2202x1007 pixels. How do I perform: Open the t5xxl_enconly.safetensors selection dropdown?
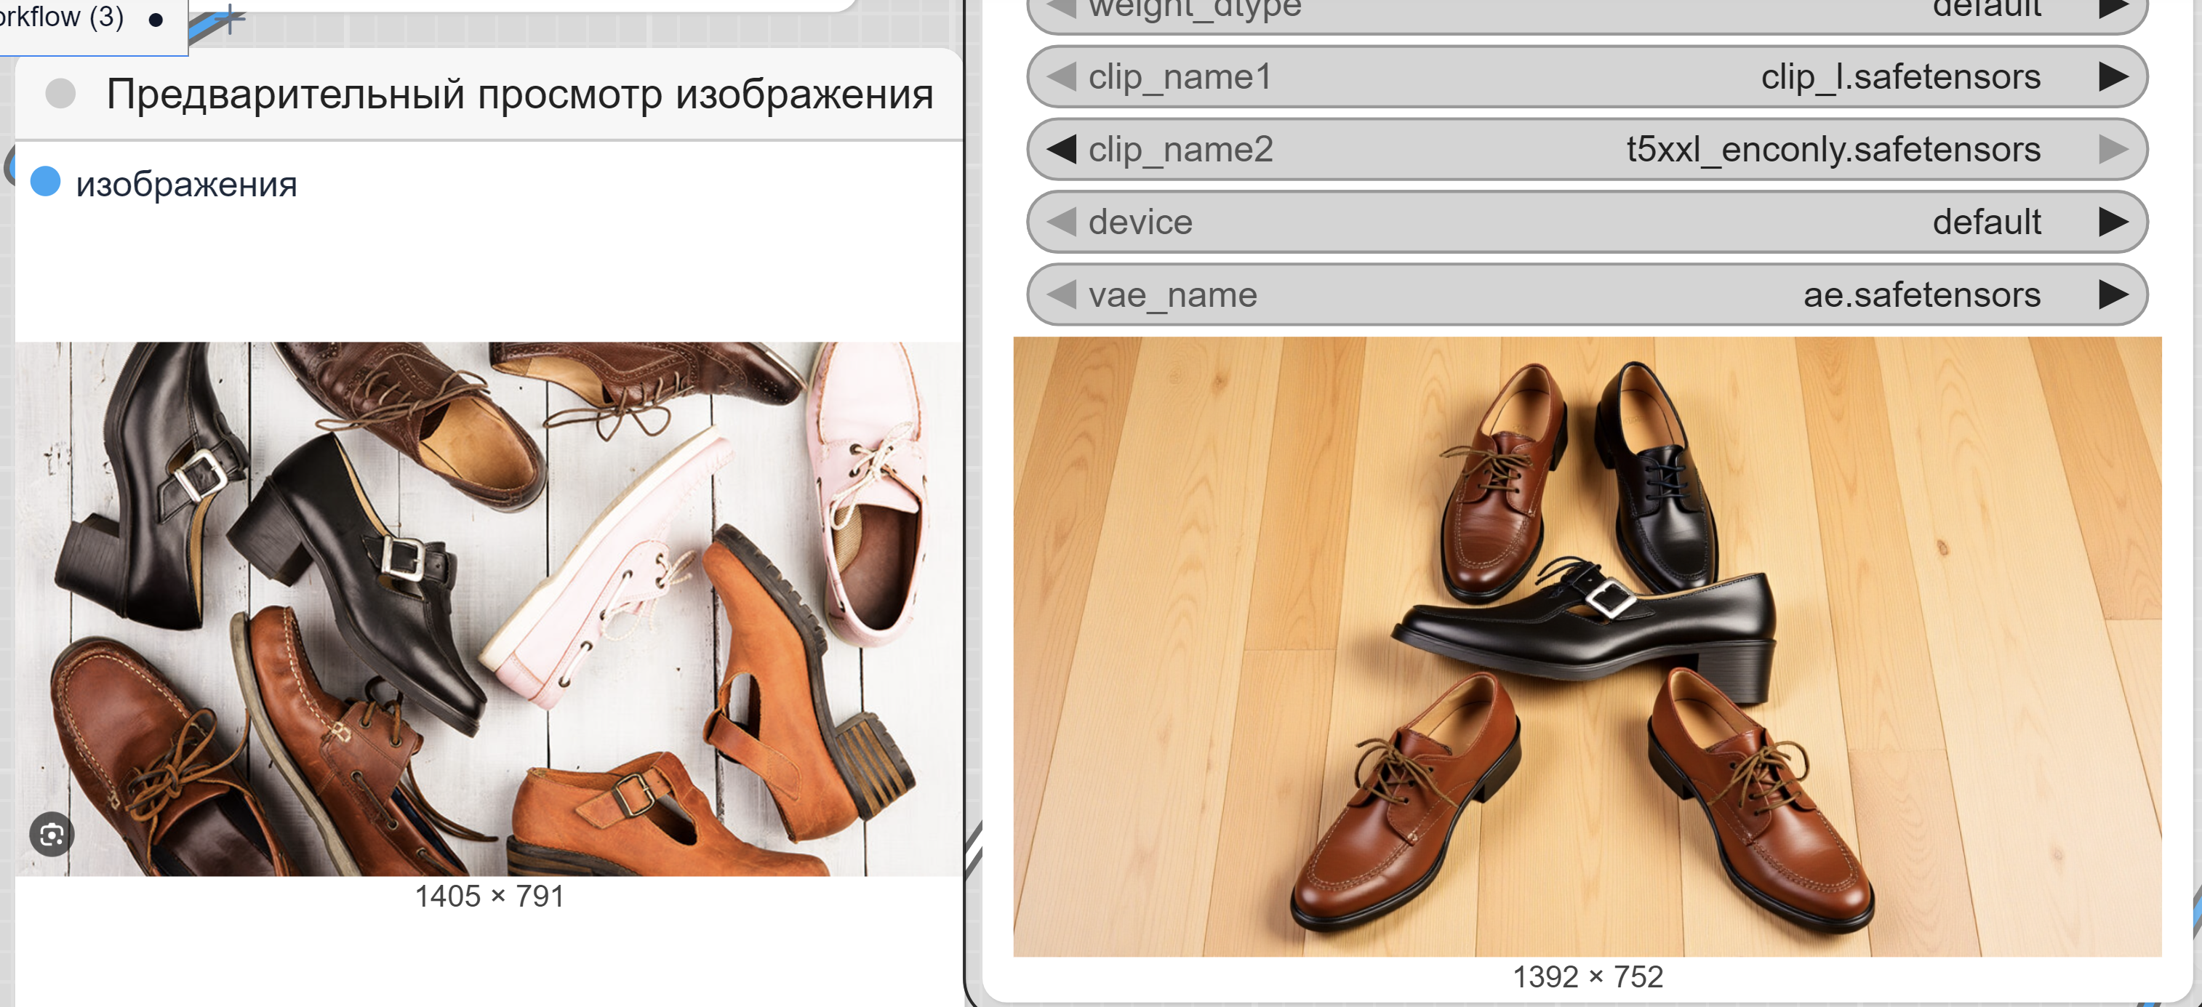point(1832,150)
